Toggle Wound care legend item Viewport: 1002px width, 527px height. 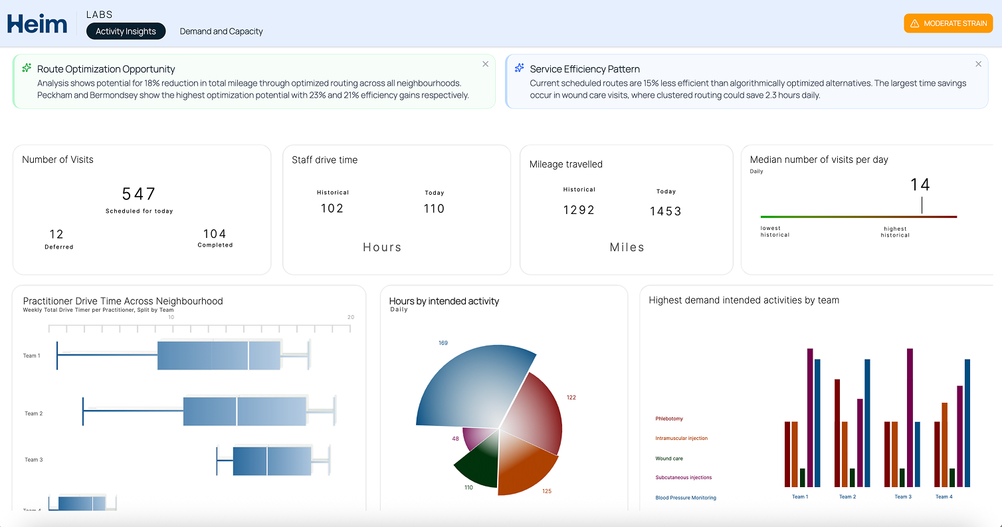[668, 459]
